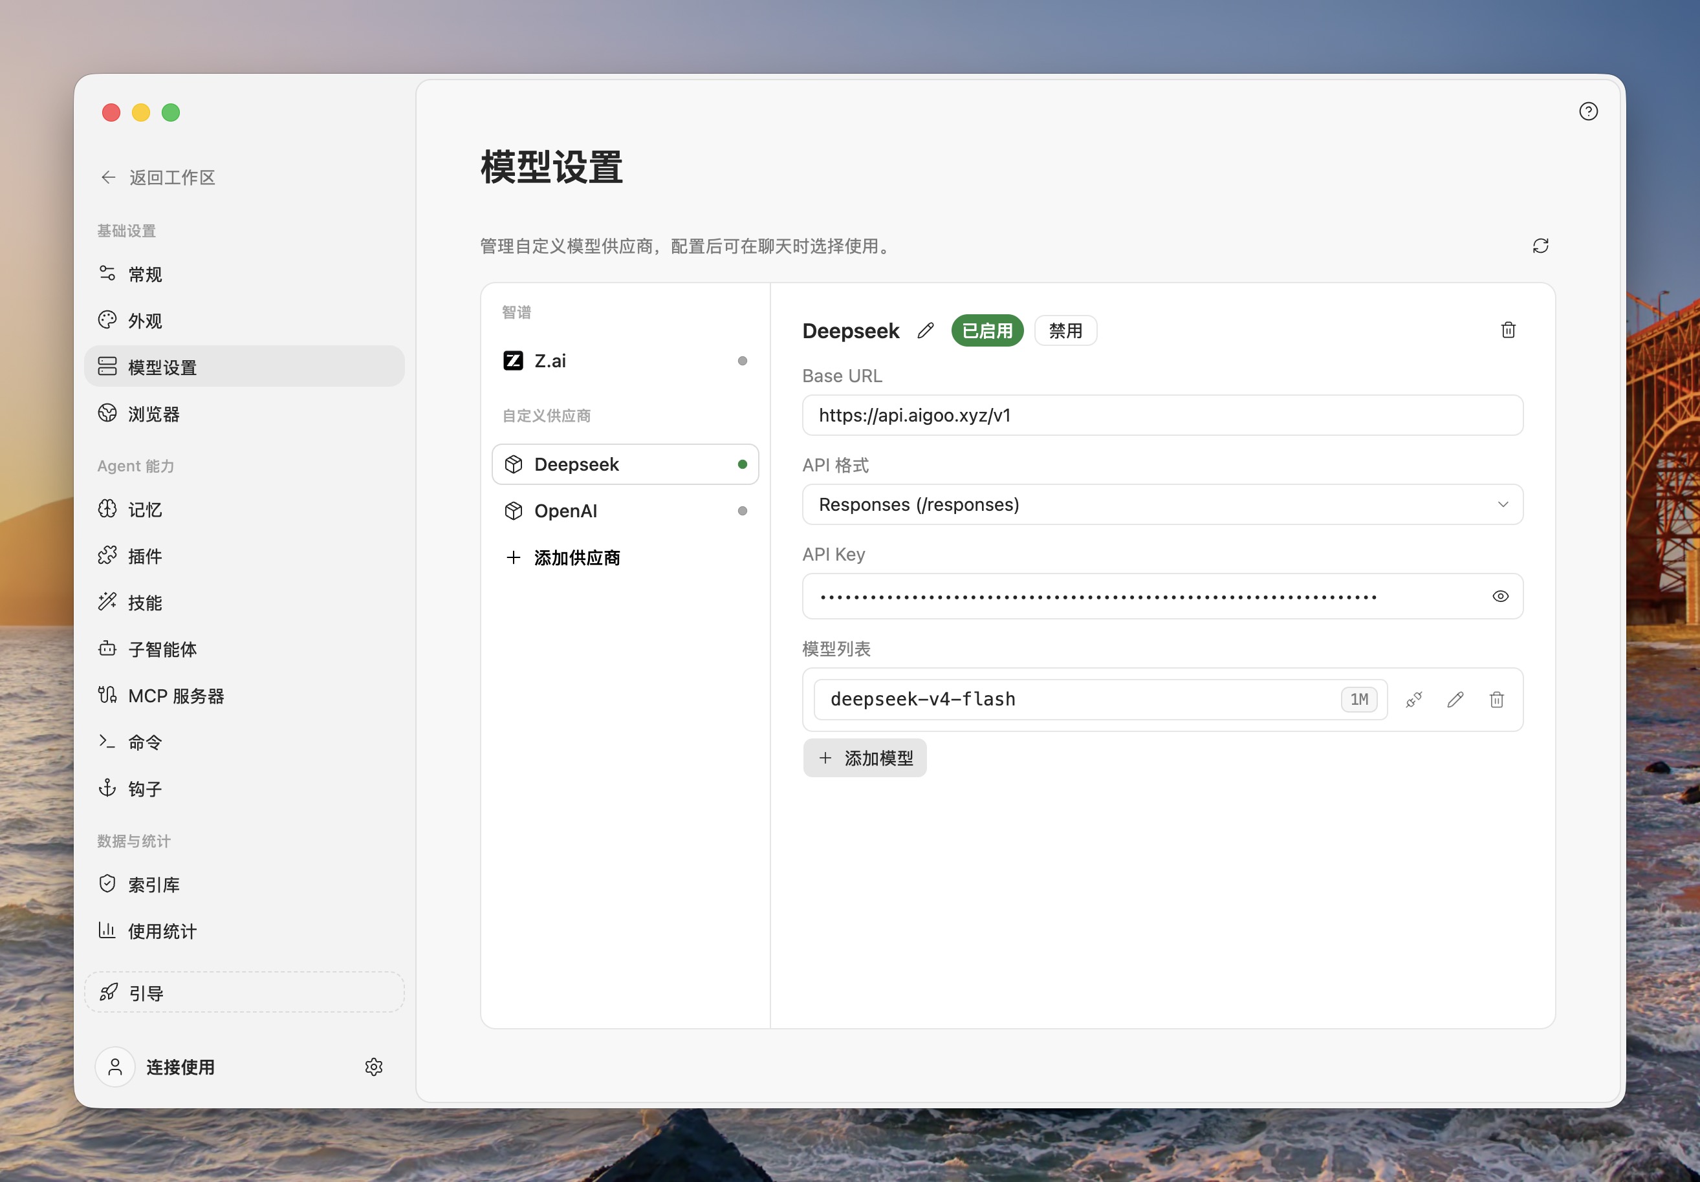Click the deepseek-v4-flash model name field
Viewport: 1700px width, 1182px height.
(1100, 700)
